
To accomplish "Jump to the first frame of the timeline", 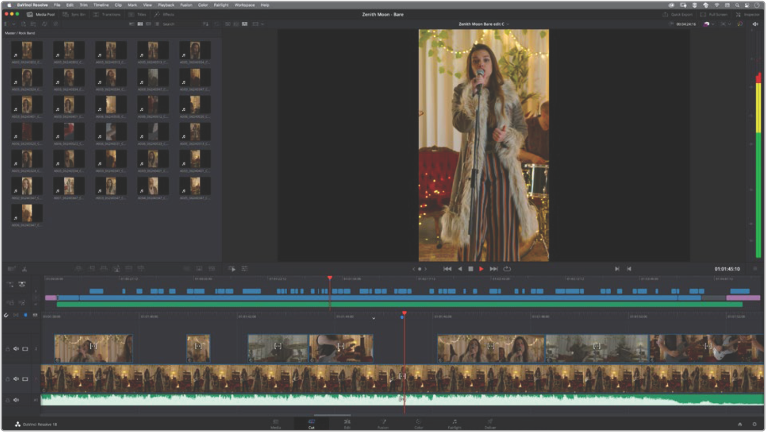I will coord(447,269).
